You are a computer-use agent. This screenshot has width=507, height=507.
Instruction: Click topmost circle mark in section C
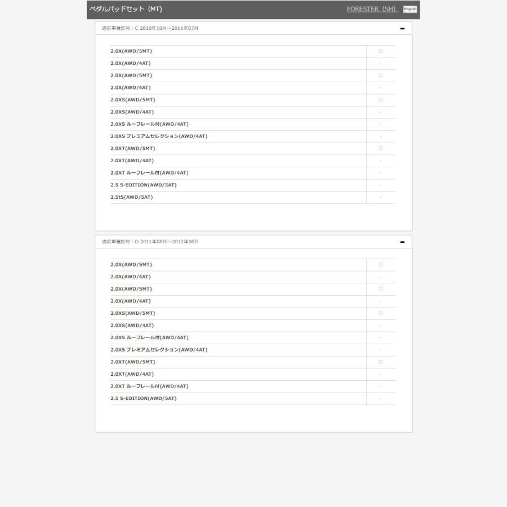[x=381, y=51]
